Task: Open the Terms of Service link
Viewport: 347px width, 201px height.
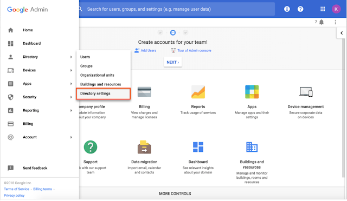Action: pyautogui.click(x=17, y=189)
